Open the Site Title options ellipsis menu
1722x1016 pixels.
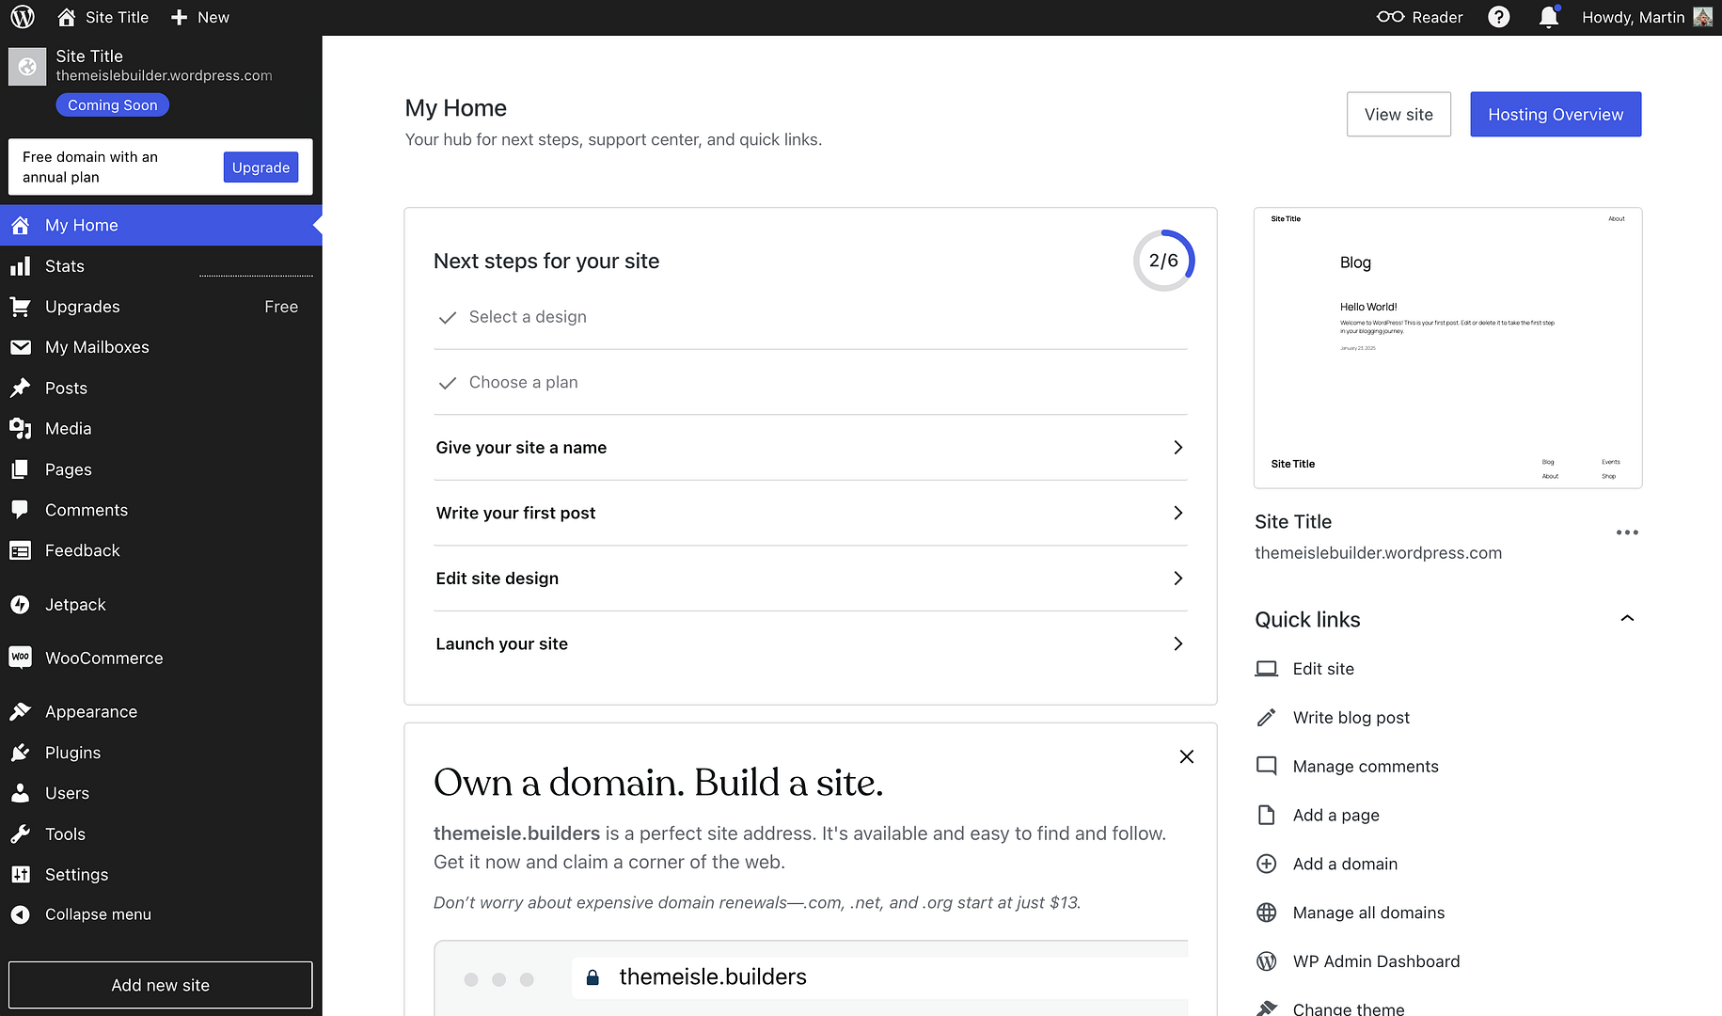[1626, 532]
